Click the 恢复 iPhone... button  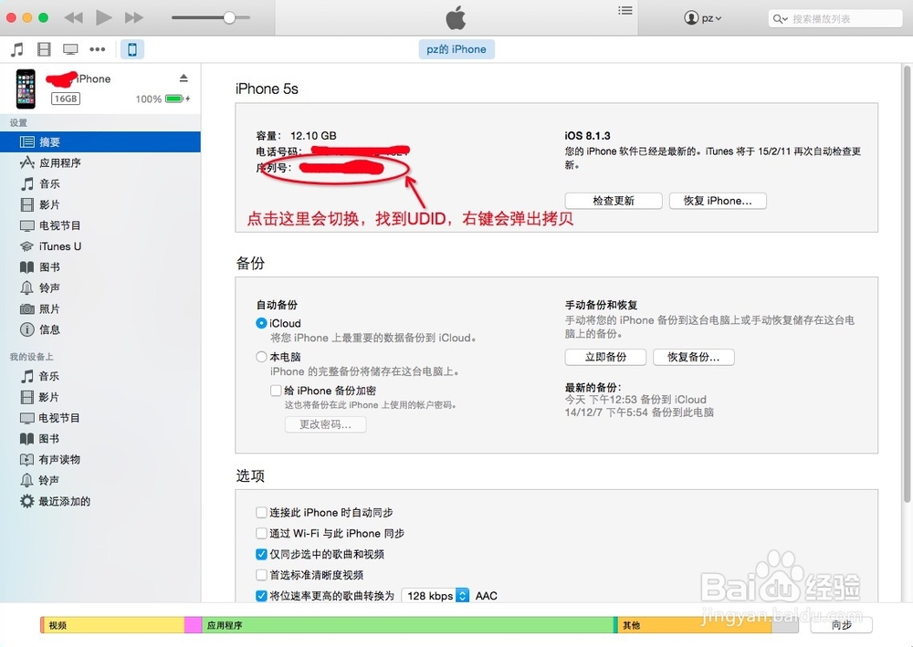point(718,201)
